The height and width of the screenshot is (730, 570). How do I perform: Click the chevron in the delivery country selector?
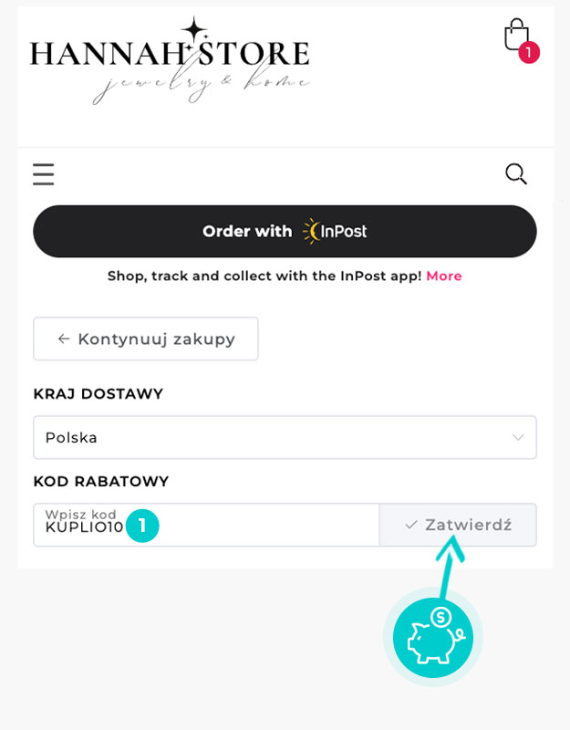coord(518,437)
